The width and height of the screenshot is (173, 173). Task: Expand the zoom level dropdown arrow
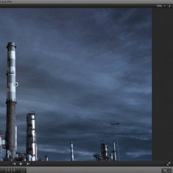coord(164,6)
